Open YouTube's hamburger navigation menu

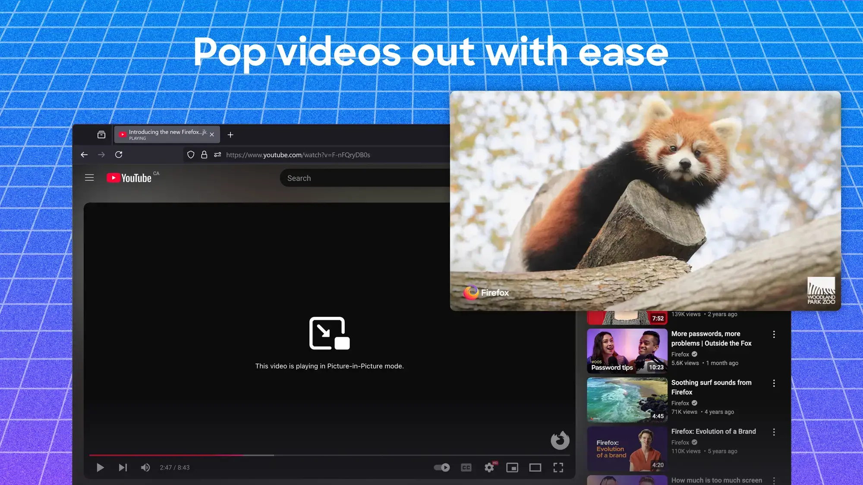tap(89, 177)
